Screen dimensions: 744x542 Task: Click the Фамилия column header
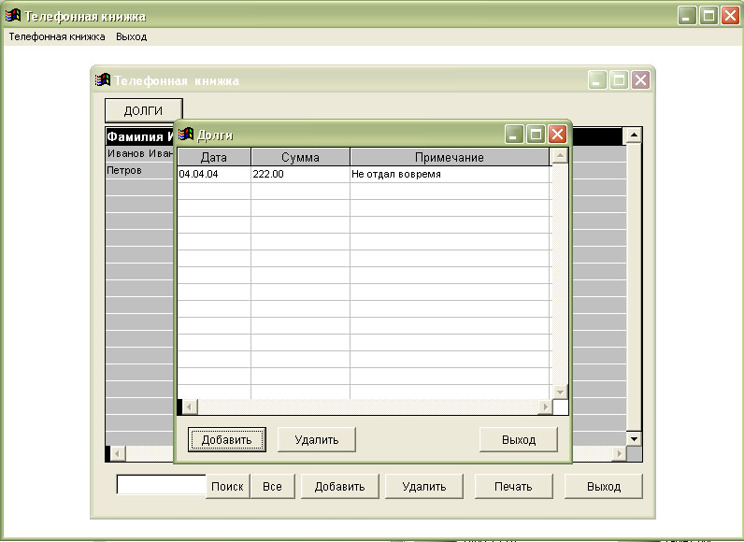coord(140,136)
